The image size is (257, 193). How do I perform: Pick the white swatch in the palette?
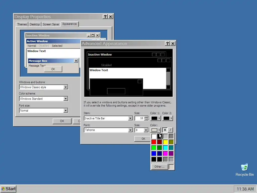click(x=154, y=136)
